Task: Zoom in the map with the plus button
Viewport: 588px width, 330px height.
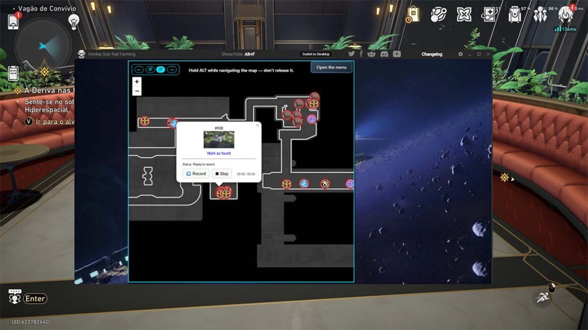Action: pos(137,81)
